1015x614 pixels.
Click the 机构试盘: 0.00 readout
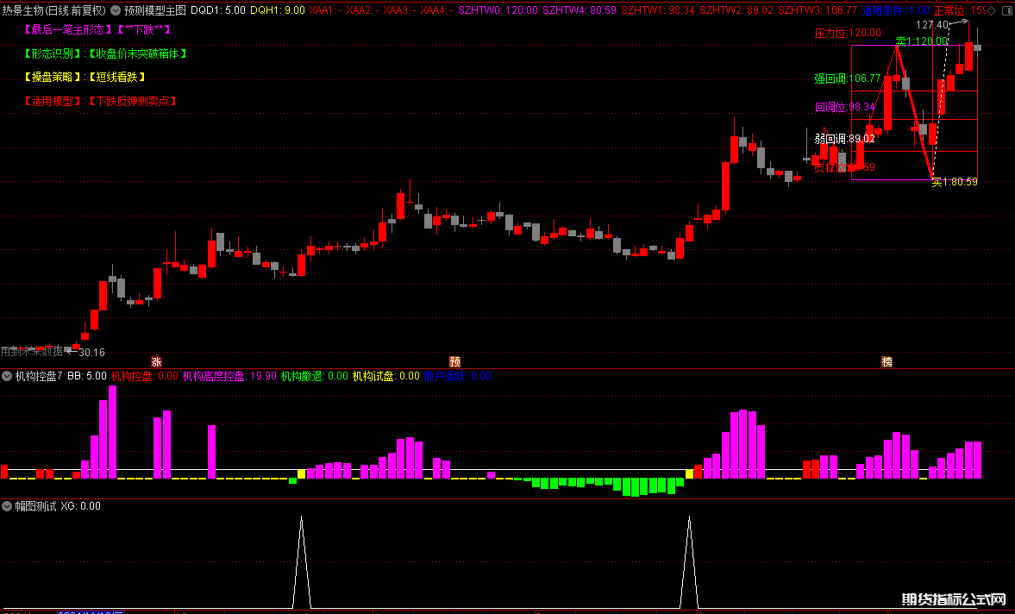click(385, 376)
